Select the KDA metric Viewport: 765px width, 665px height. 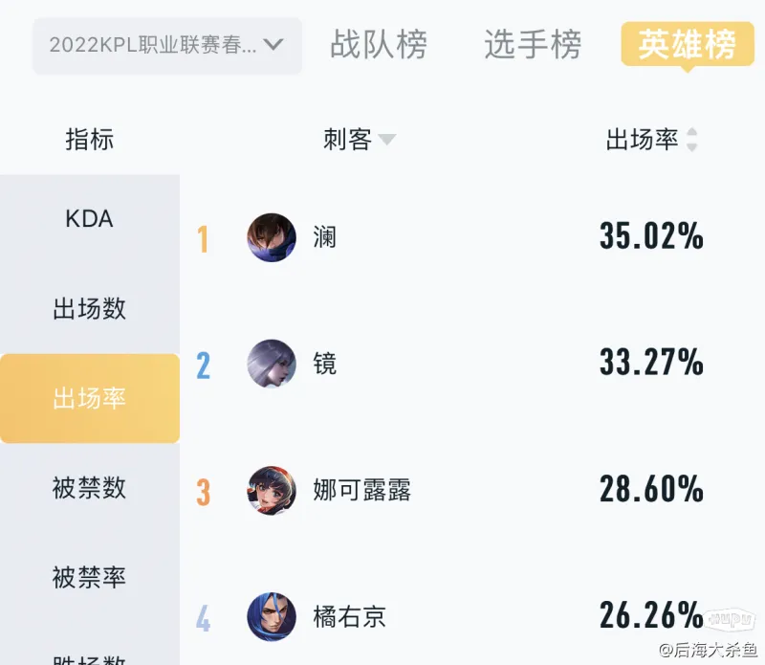[x=89, y=219]
